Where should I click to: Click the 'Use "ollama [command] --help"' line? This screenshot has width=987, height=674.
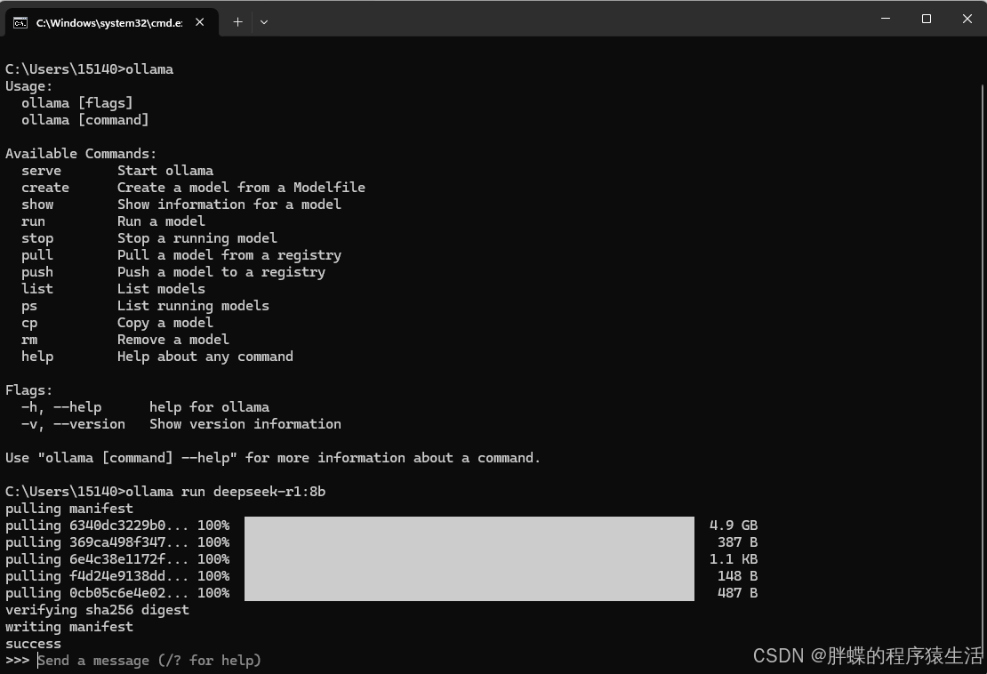(273, 458)
